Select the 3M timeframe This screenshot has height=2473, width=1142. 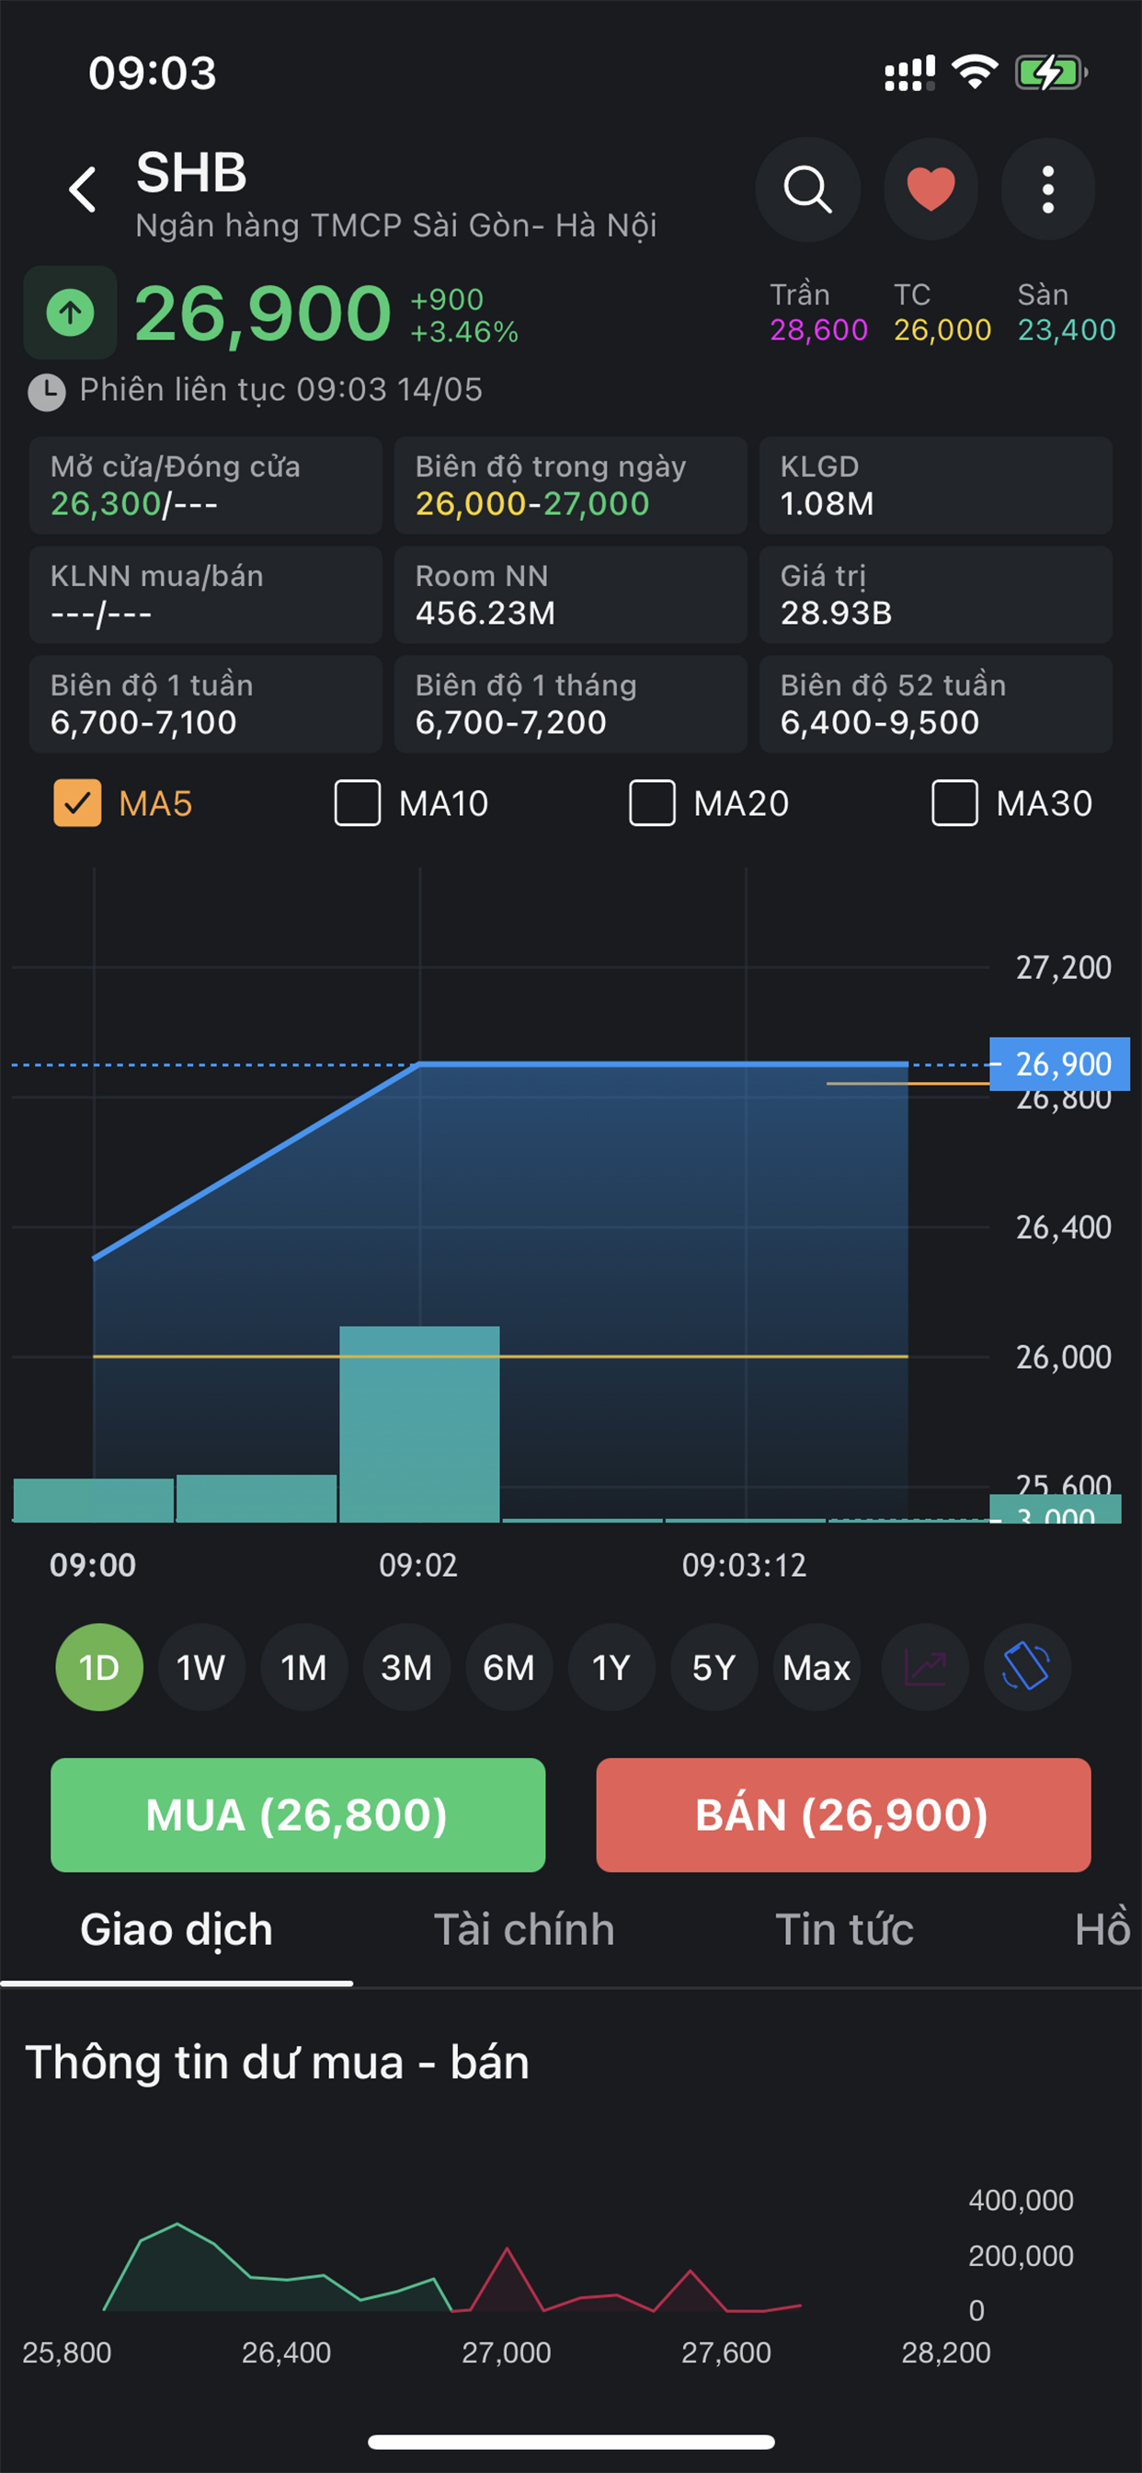click(x=407, y=1668)
